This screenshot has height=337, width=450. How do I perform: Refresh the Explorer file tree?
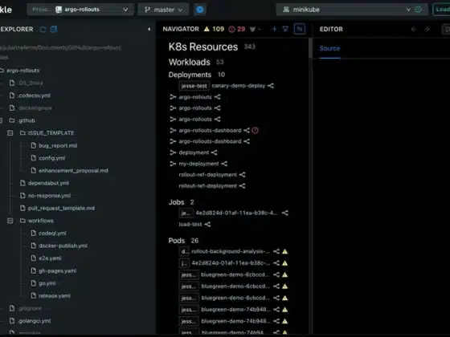[x=43, y=29]
